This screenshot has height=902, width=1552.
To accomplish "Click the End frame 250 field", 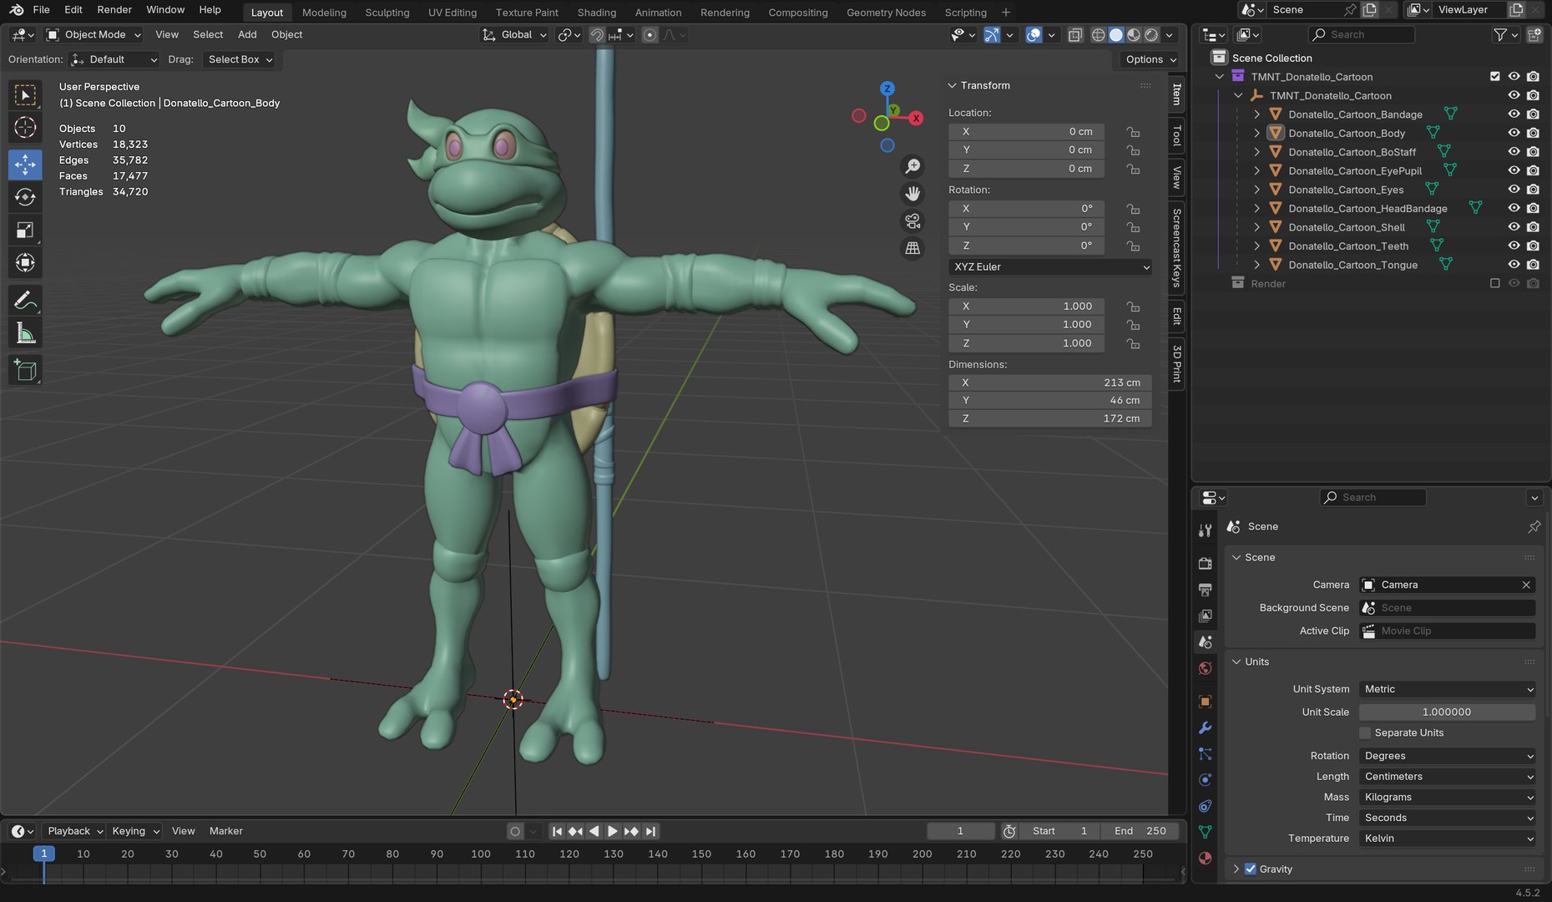I will coord(1140,831).
